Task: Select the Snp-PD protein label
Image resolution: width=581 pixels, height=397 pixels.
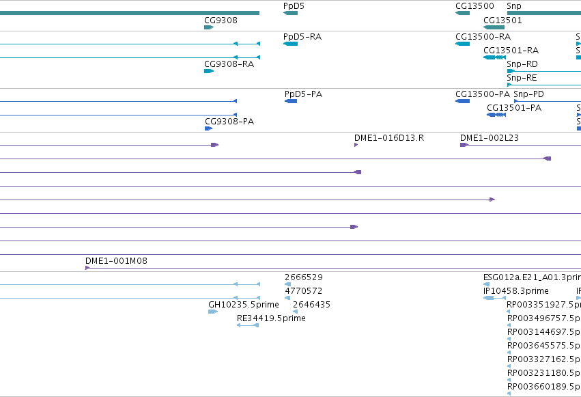Action: click(528, 94)
